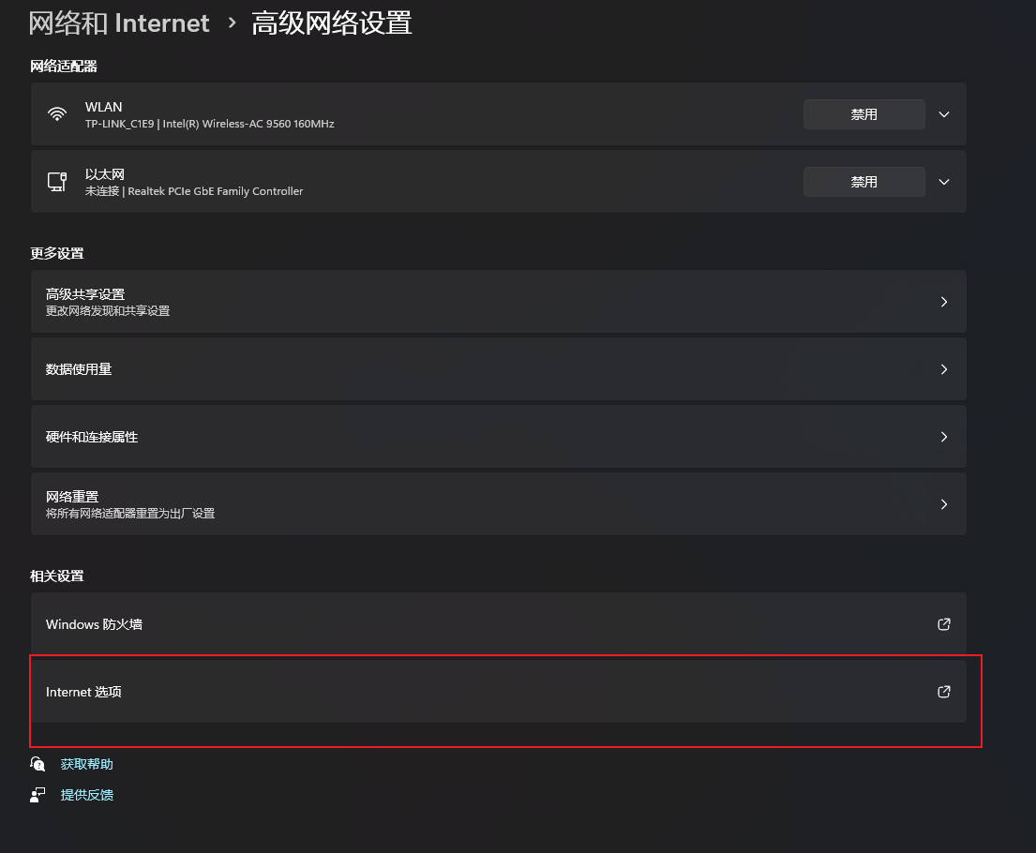Click the chevron arrow on 数据使用量
This screenshot has height=853, width=1036.
[944, 369]
